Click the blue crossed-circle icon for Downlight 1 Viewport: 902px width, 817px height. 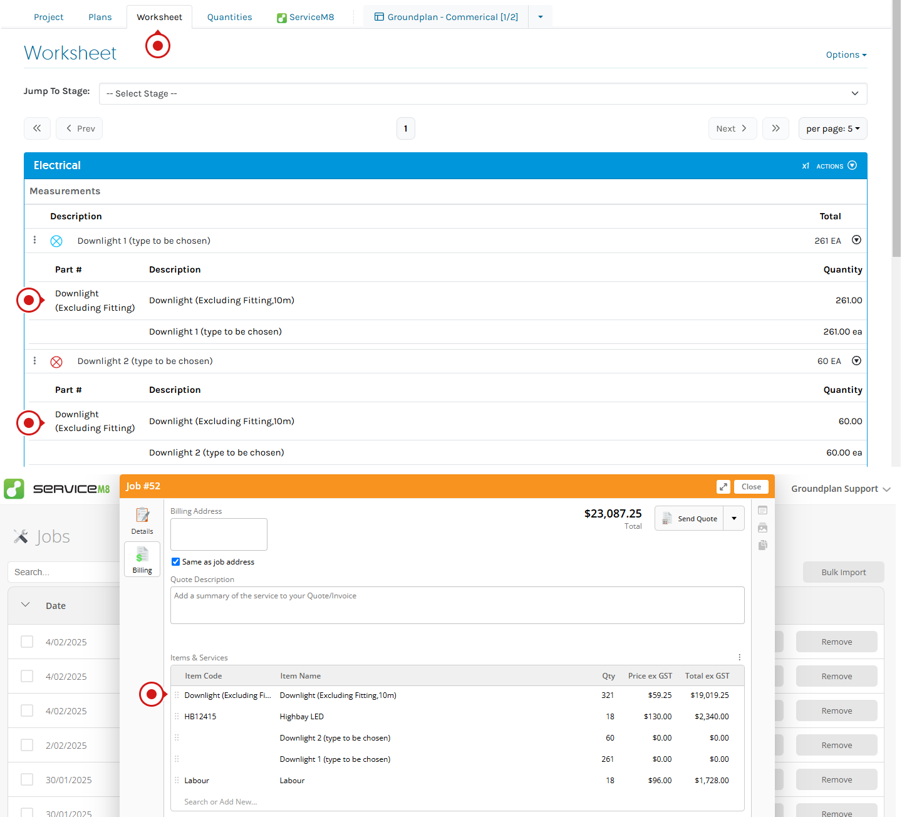(x=56, y=241)
